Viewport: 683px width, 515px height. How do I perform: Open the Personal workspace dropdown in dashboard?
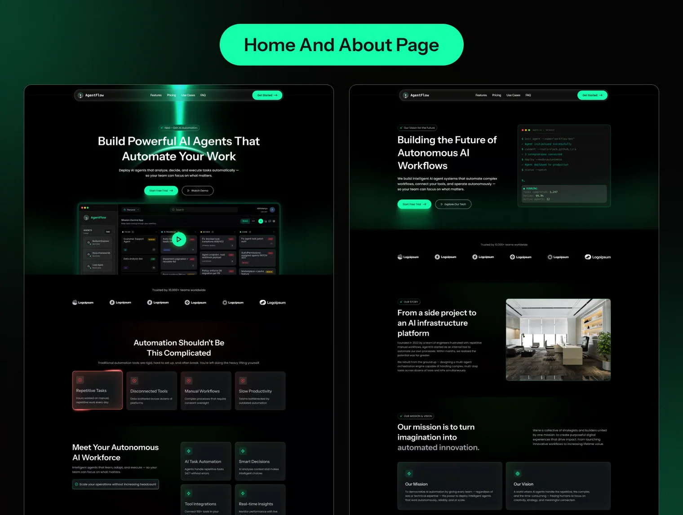131,209
